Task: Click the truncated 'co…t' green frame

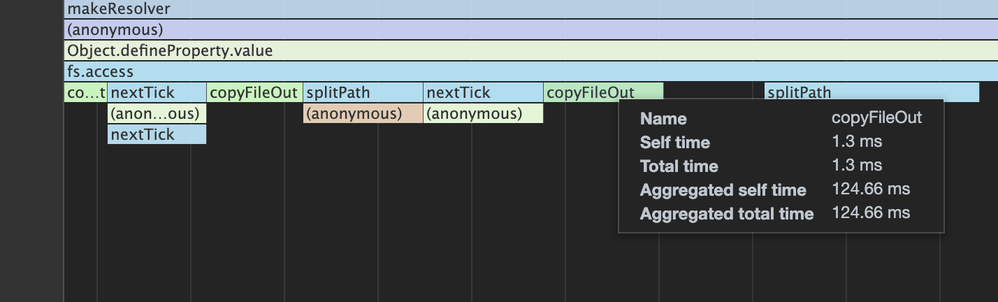Action: pos(85,93)
